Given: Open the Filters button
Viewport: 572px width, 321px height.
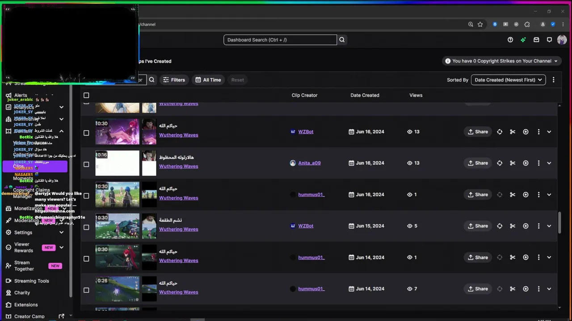Looking at the screenshot, I should click(x=174, y=80).
